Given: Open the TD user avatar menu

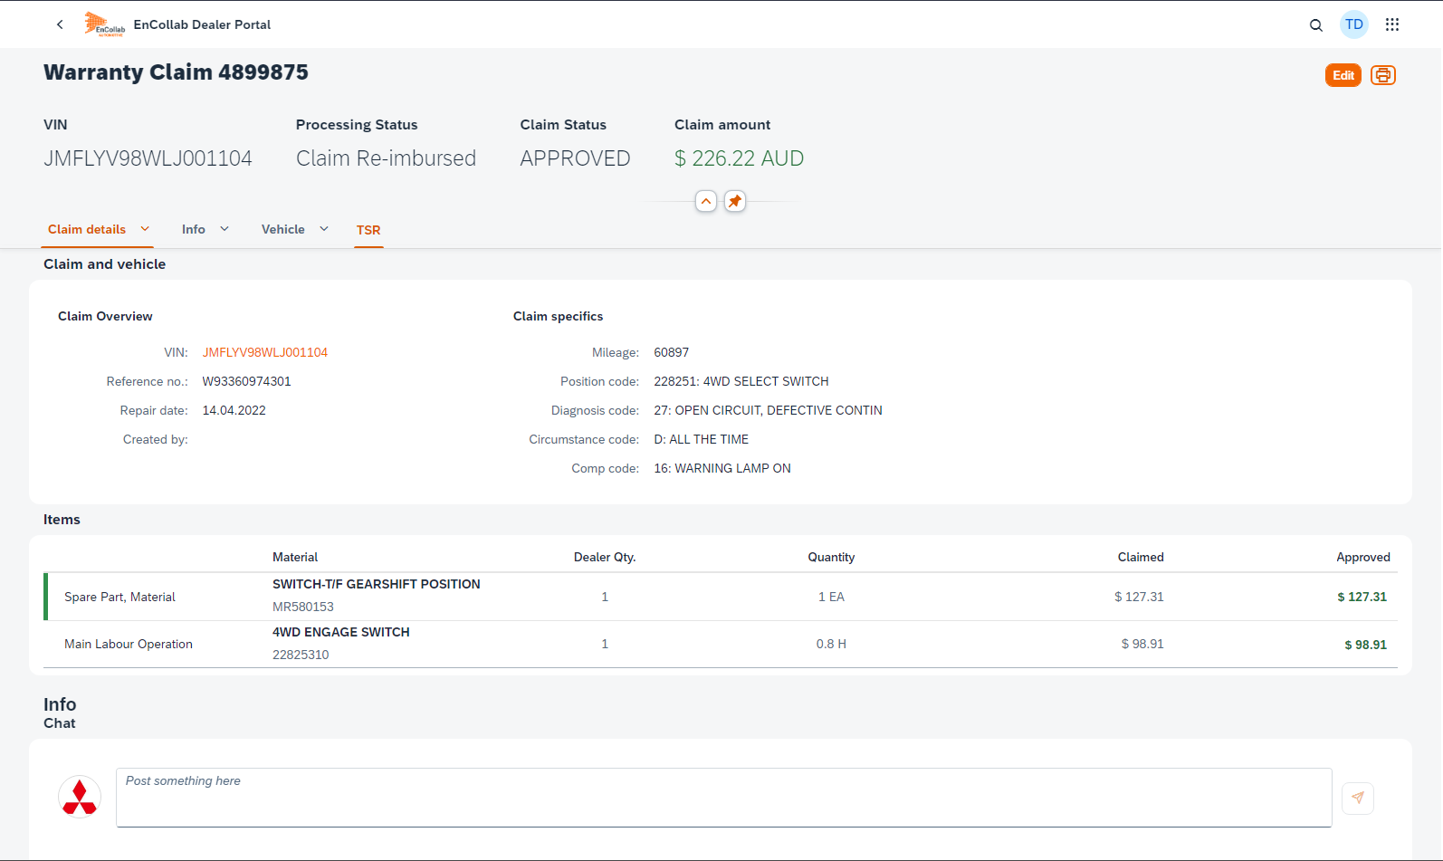Looking at the screenshot, I should click(x=1353, y=24).
